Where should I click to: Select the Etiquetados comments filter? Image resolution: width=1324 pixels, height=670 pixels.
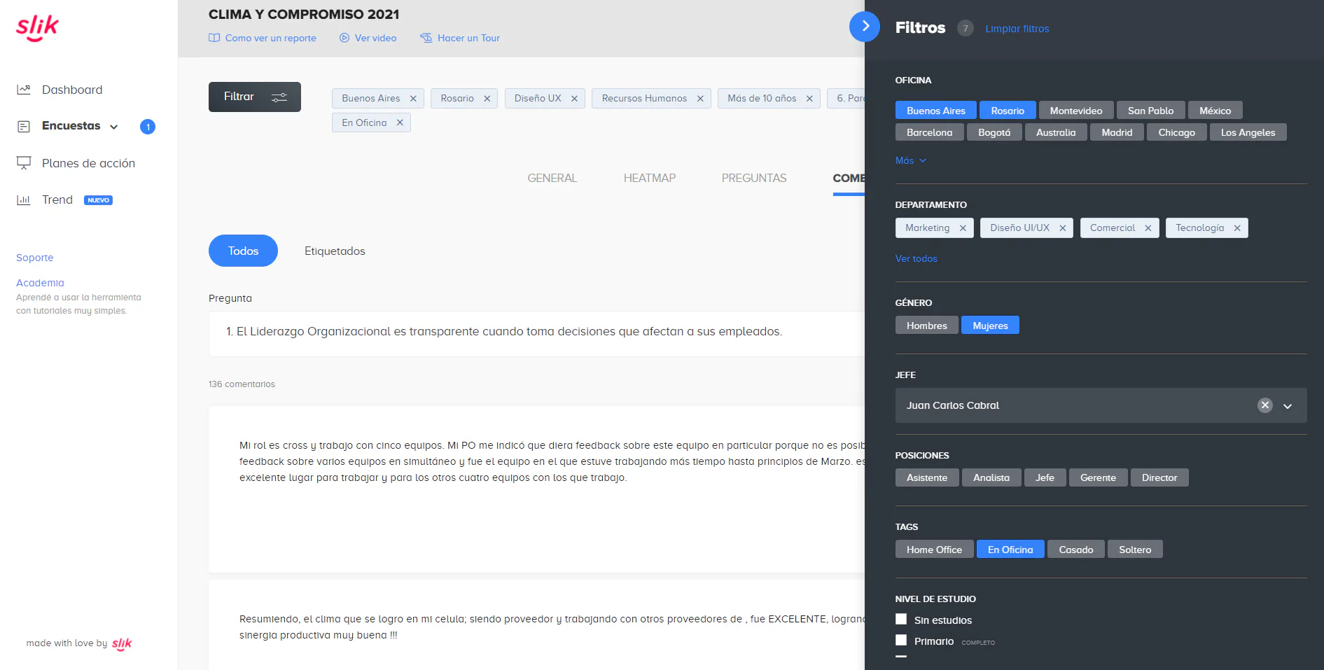click(335, 251)
